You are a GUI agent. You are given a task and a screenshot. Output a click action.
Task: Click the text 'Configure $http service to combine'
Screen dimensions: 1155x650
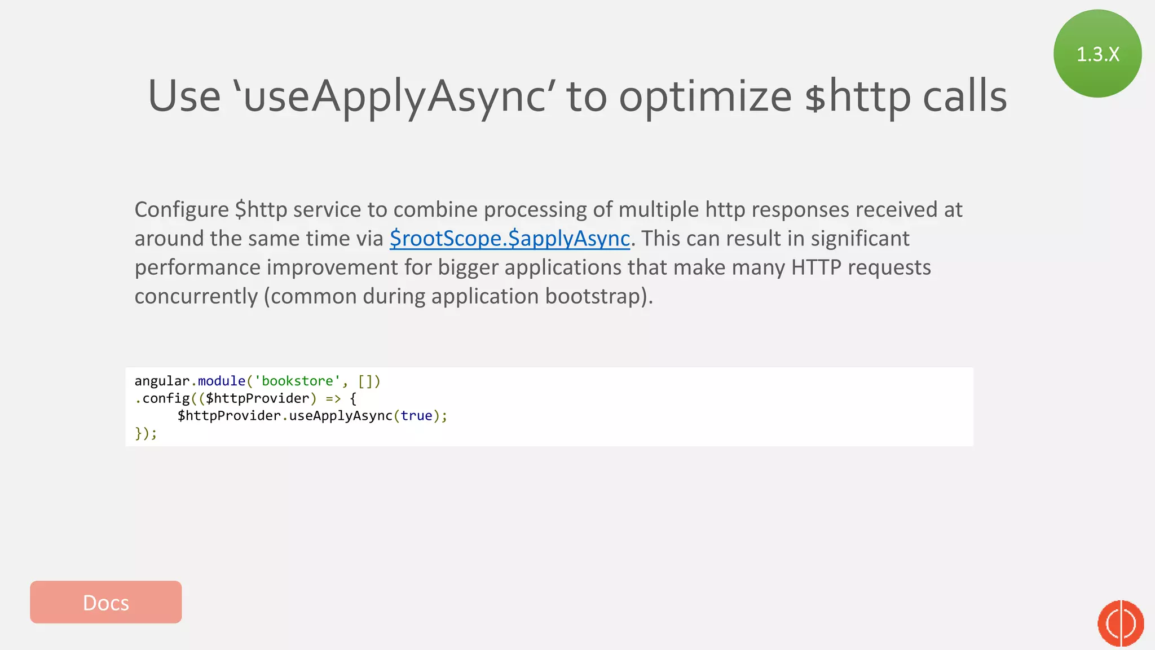pos(307,210)
